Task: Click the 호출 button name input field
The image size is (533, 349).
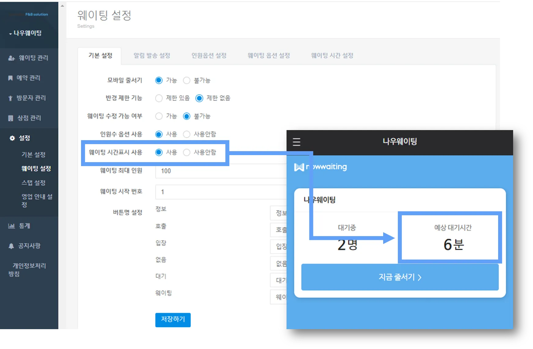Action: tap(278, 230)
